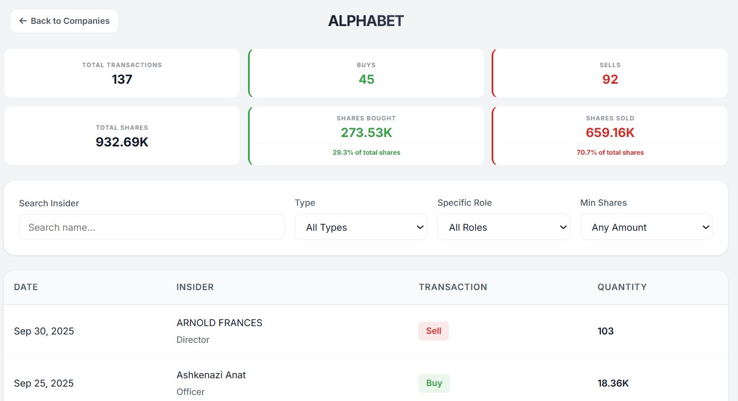
Task: Open the All Roles dropdown
Action: click(503, 227)
